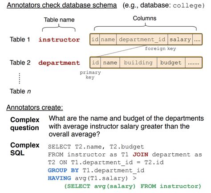The height and width of the screenshot is (193, 211).
Task: Select the department_id column cell
Action: [142, 39]
